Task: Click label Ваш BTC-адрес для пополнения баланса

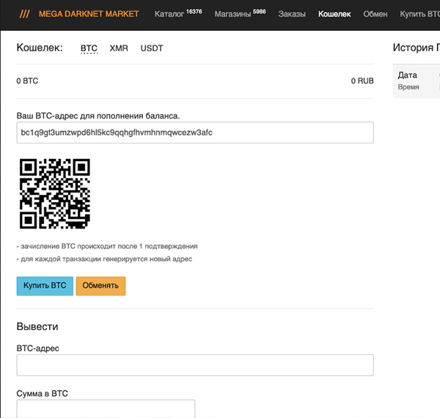Action: tap(98, 116)
